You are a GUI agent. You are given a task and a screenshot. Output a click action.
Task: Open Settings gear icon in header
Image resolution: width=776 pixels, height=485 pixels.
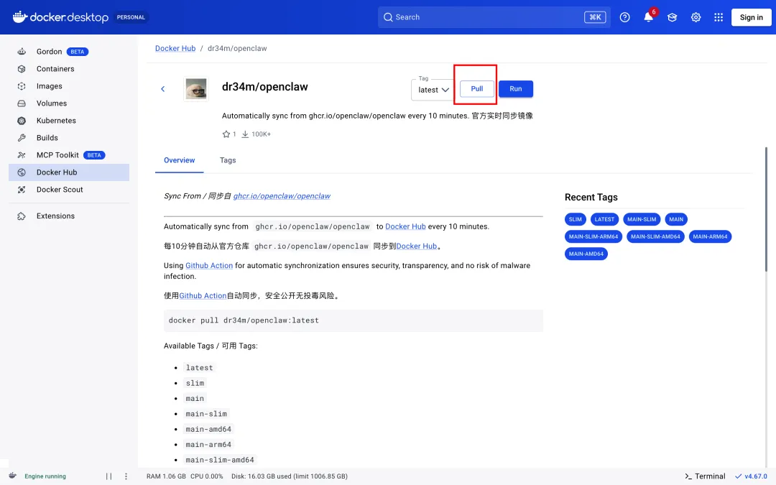coord(696,17)
